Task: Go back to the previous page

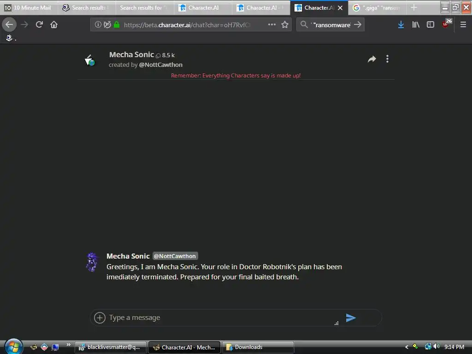Action: click(x=9, y=24)
